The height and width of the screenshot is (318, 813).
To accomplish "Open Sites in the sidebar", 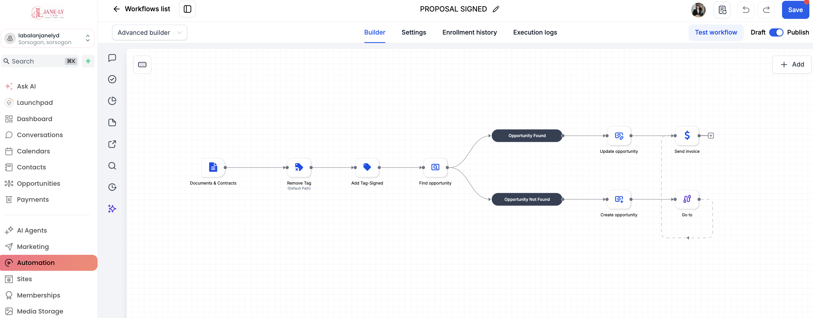I will [x=24, y=279].
